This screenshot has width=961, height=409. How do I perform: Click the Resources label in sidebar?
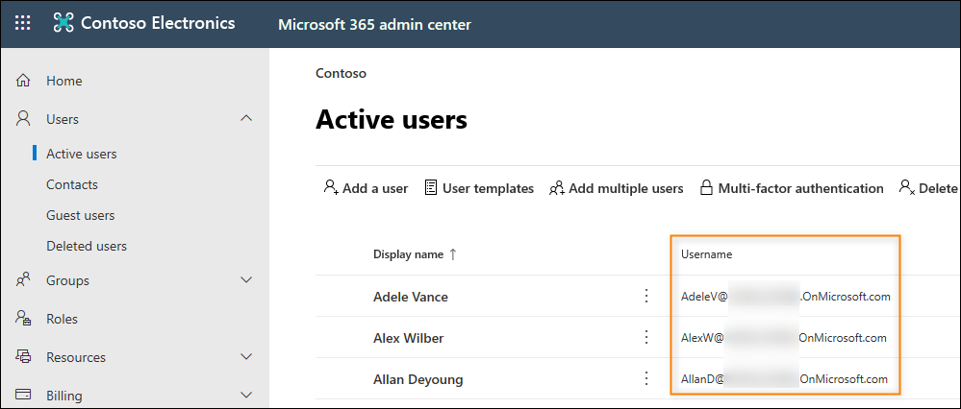pyautogui.click(x=76, y=357)
